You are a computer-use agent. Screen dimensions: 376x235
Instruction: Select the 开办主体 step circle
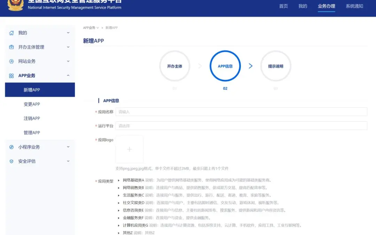pyautogui.click(x=174, y=66)
